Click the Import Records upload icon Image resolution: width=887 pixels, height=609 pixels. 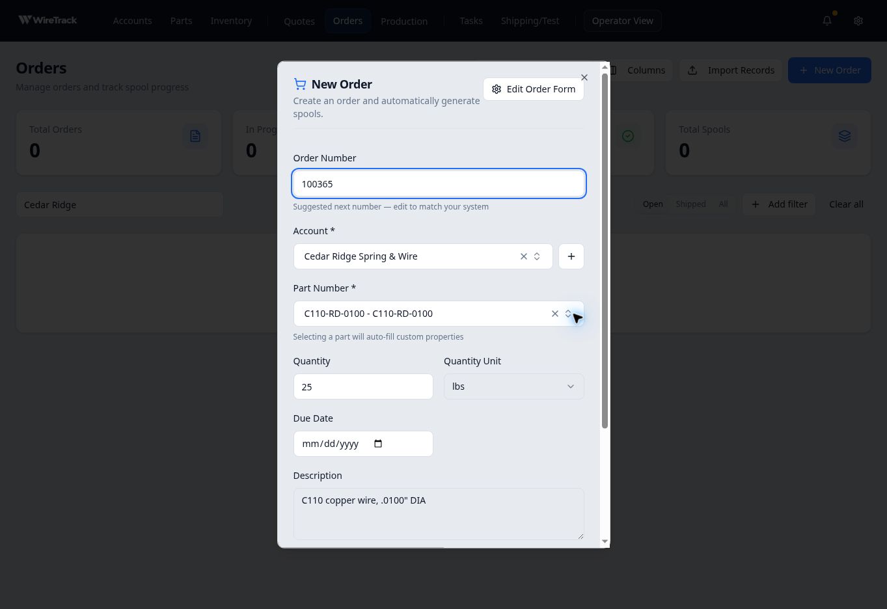coord(692,70)
